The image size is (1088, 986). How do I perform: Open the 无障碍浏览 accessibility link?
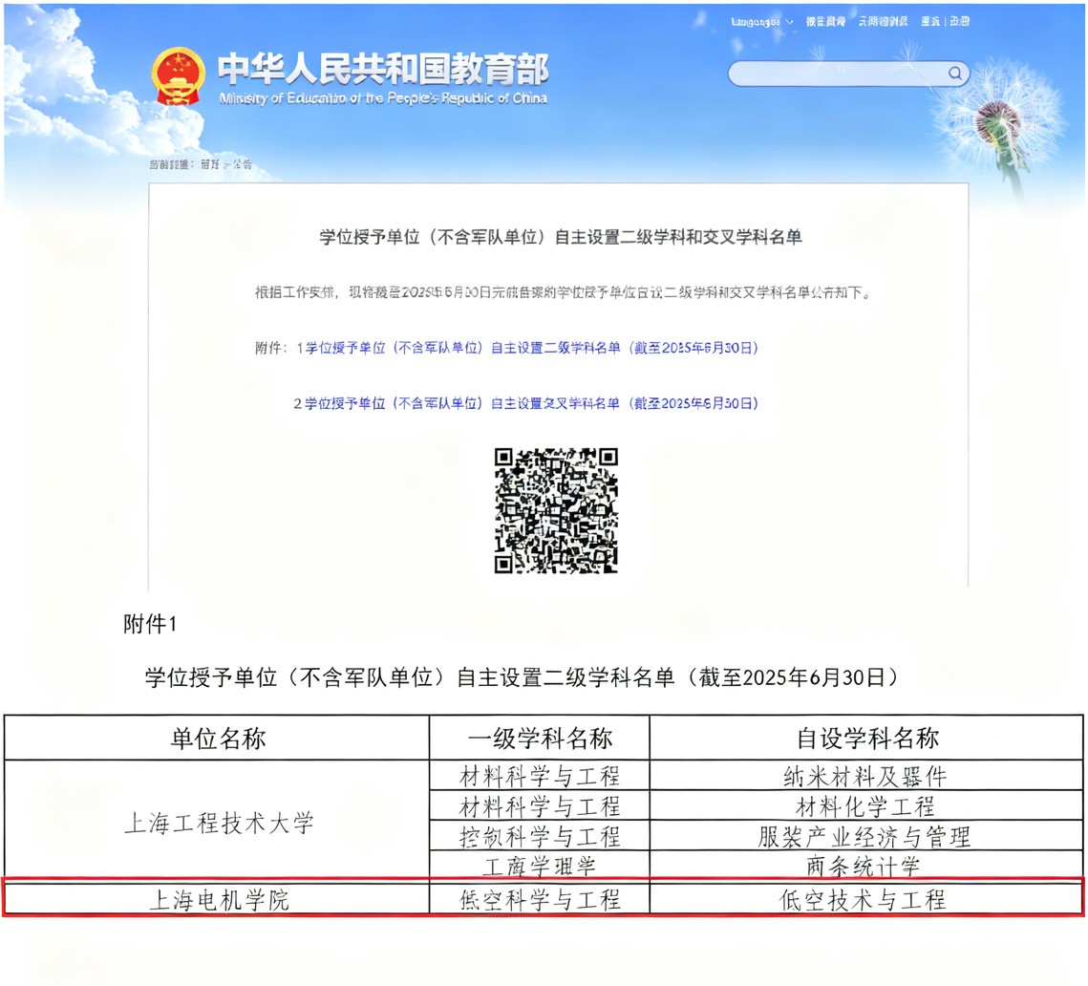[882, 21]
